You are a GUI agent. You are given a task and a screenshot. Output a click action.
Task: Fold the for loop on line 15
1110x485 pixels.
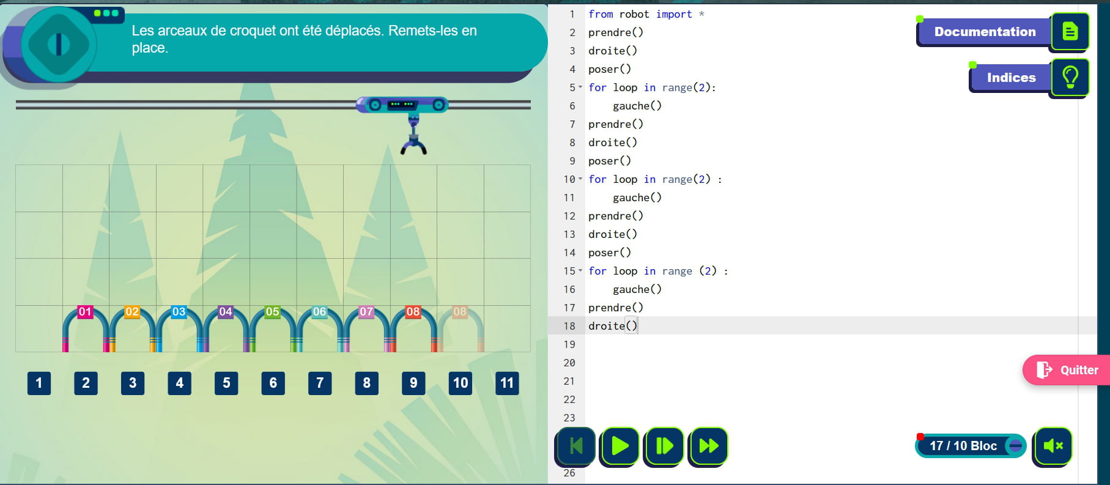tap(580, 271)
